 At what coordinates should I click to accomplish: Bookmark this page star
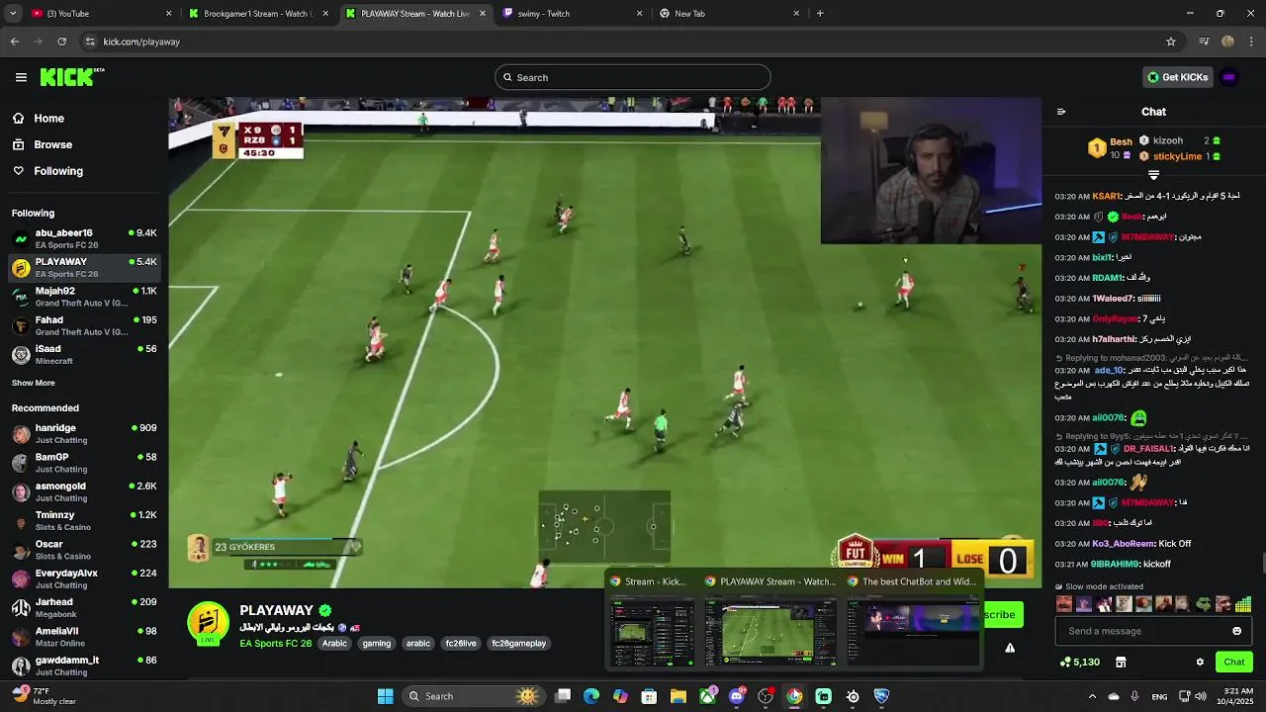tap(1171, 42)
